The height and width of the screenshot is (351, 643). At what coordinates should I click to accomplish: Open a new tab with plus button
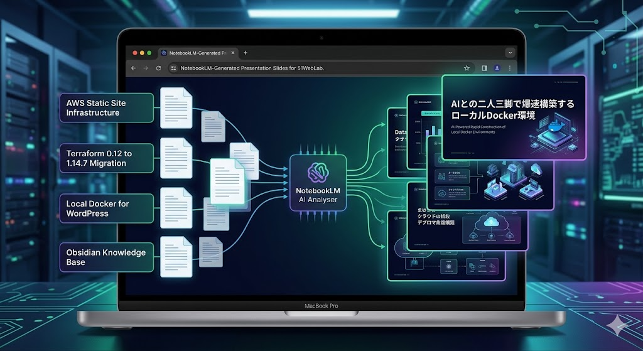coord(246,53)
